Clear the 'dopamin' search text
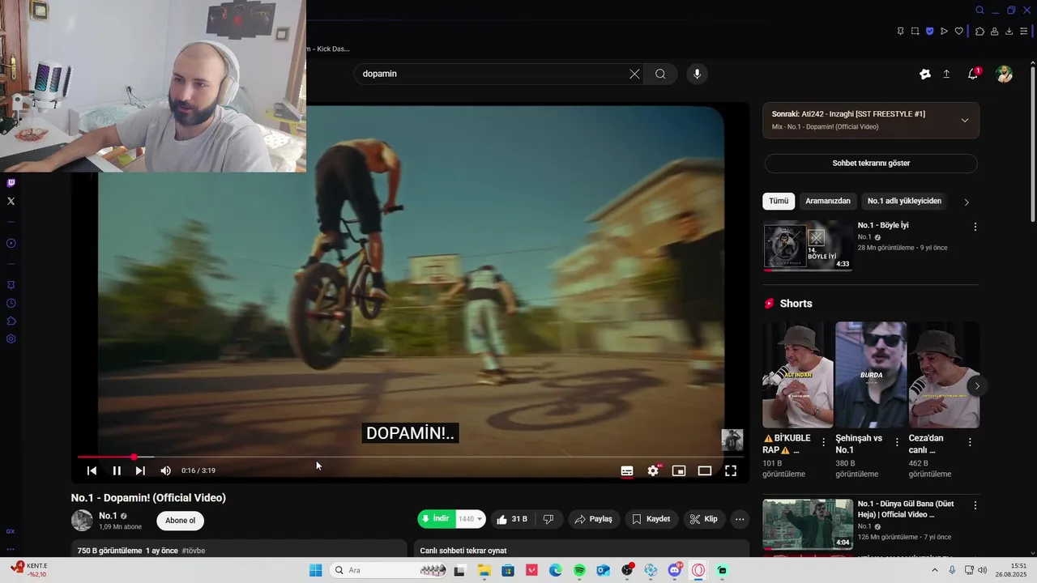The image size is (1037, 583). click(634, 74)
